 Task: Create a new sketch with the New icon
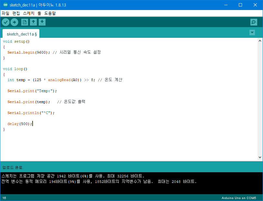(x=25, y=22)
